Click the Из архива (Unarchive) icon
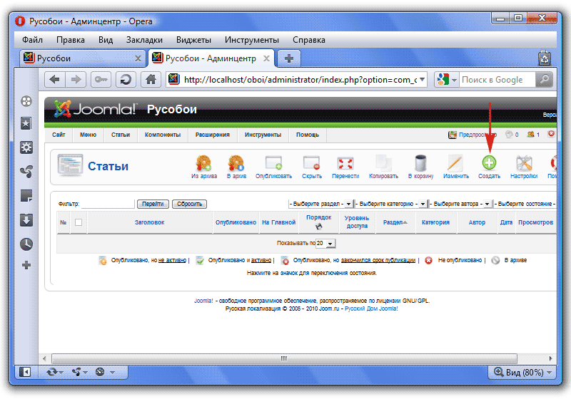The image size is (571, 399). [204, 163]
